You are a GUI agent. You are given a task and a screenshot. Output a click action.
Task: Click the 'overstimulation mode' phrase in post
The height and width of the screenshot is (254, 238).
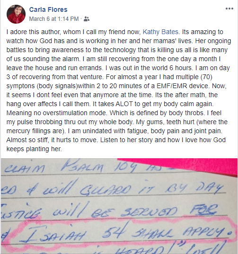[75, 113]
